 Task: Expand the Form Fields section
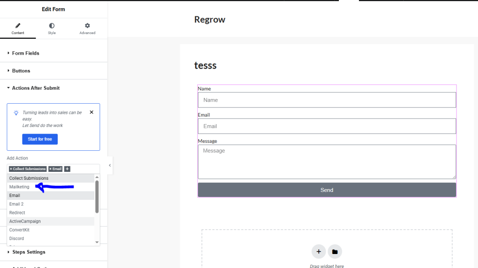tap(26, 53)
